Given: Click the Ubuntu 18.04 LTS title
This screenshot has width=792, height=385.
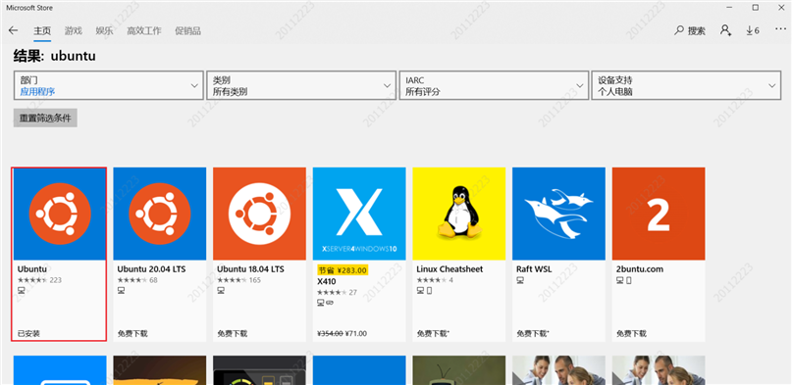Looking at the screenshot, I should 251,269.
